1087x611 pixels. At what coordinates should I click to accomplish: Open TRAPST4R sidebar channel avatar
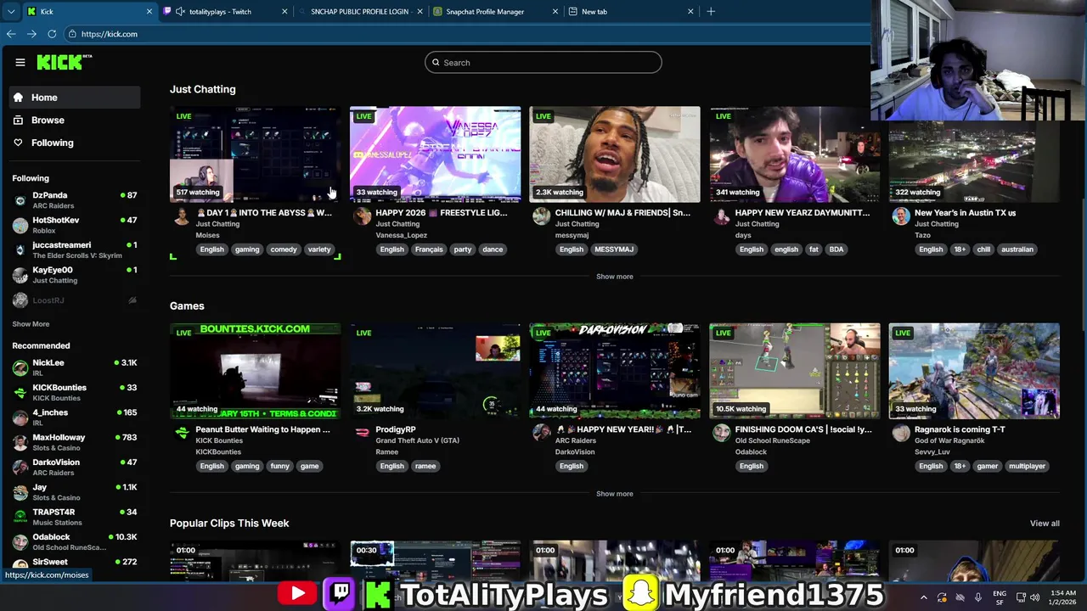pos(20,517)
